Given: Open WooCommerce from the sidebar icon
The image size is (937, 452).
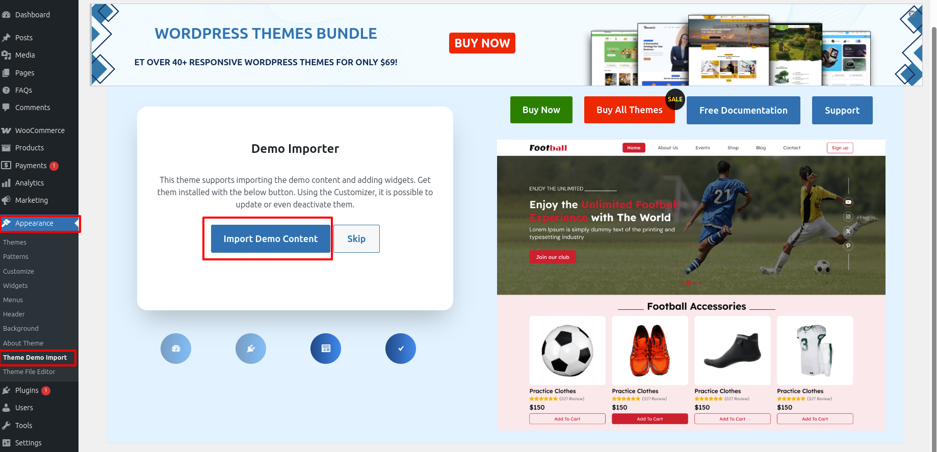Looking at the screenshot, I should [x=7, y=130].
